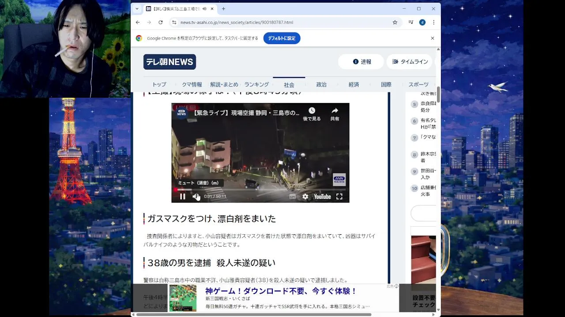Open ranking item 6 有名タレント

[423, 123]
